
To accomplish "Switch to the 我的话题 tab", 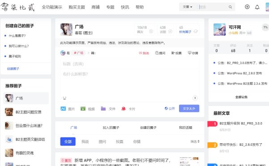I will coord(185,128).
